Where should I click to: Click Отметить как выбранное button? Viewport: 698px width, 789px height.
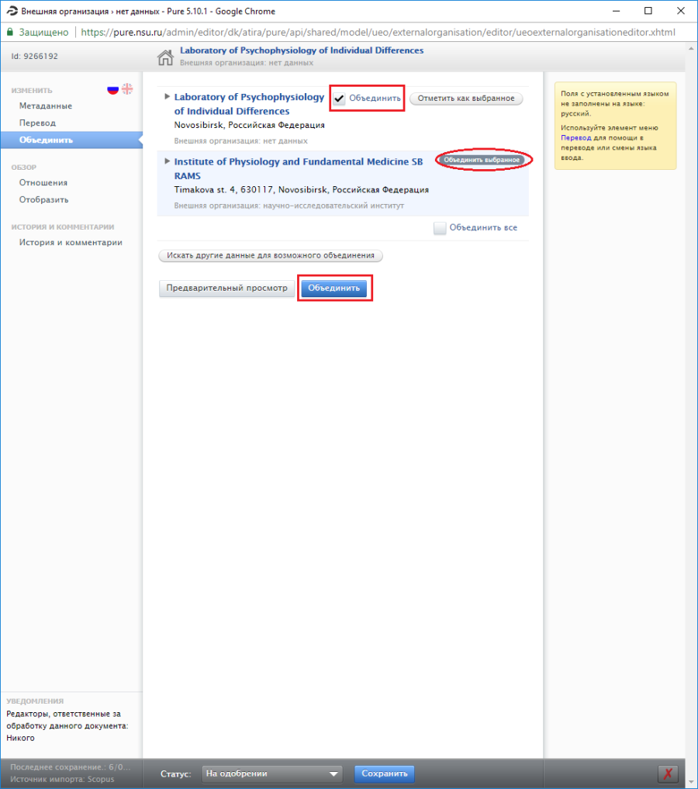(466, 99)
